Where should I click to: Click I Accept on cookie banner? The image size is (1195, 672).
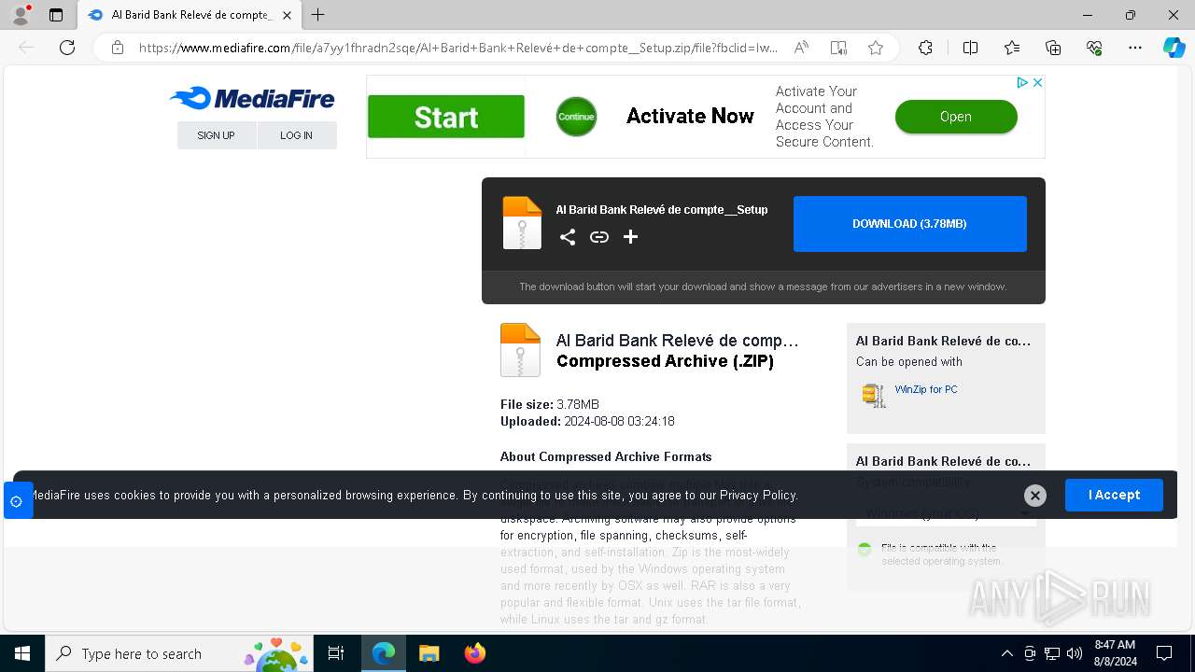pyautogui.click(x=1114, y=495)
